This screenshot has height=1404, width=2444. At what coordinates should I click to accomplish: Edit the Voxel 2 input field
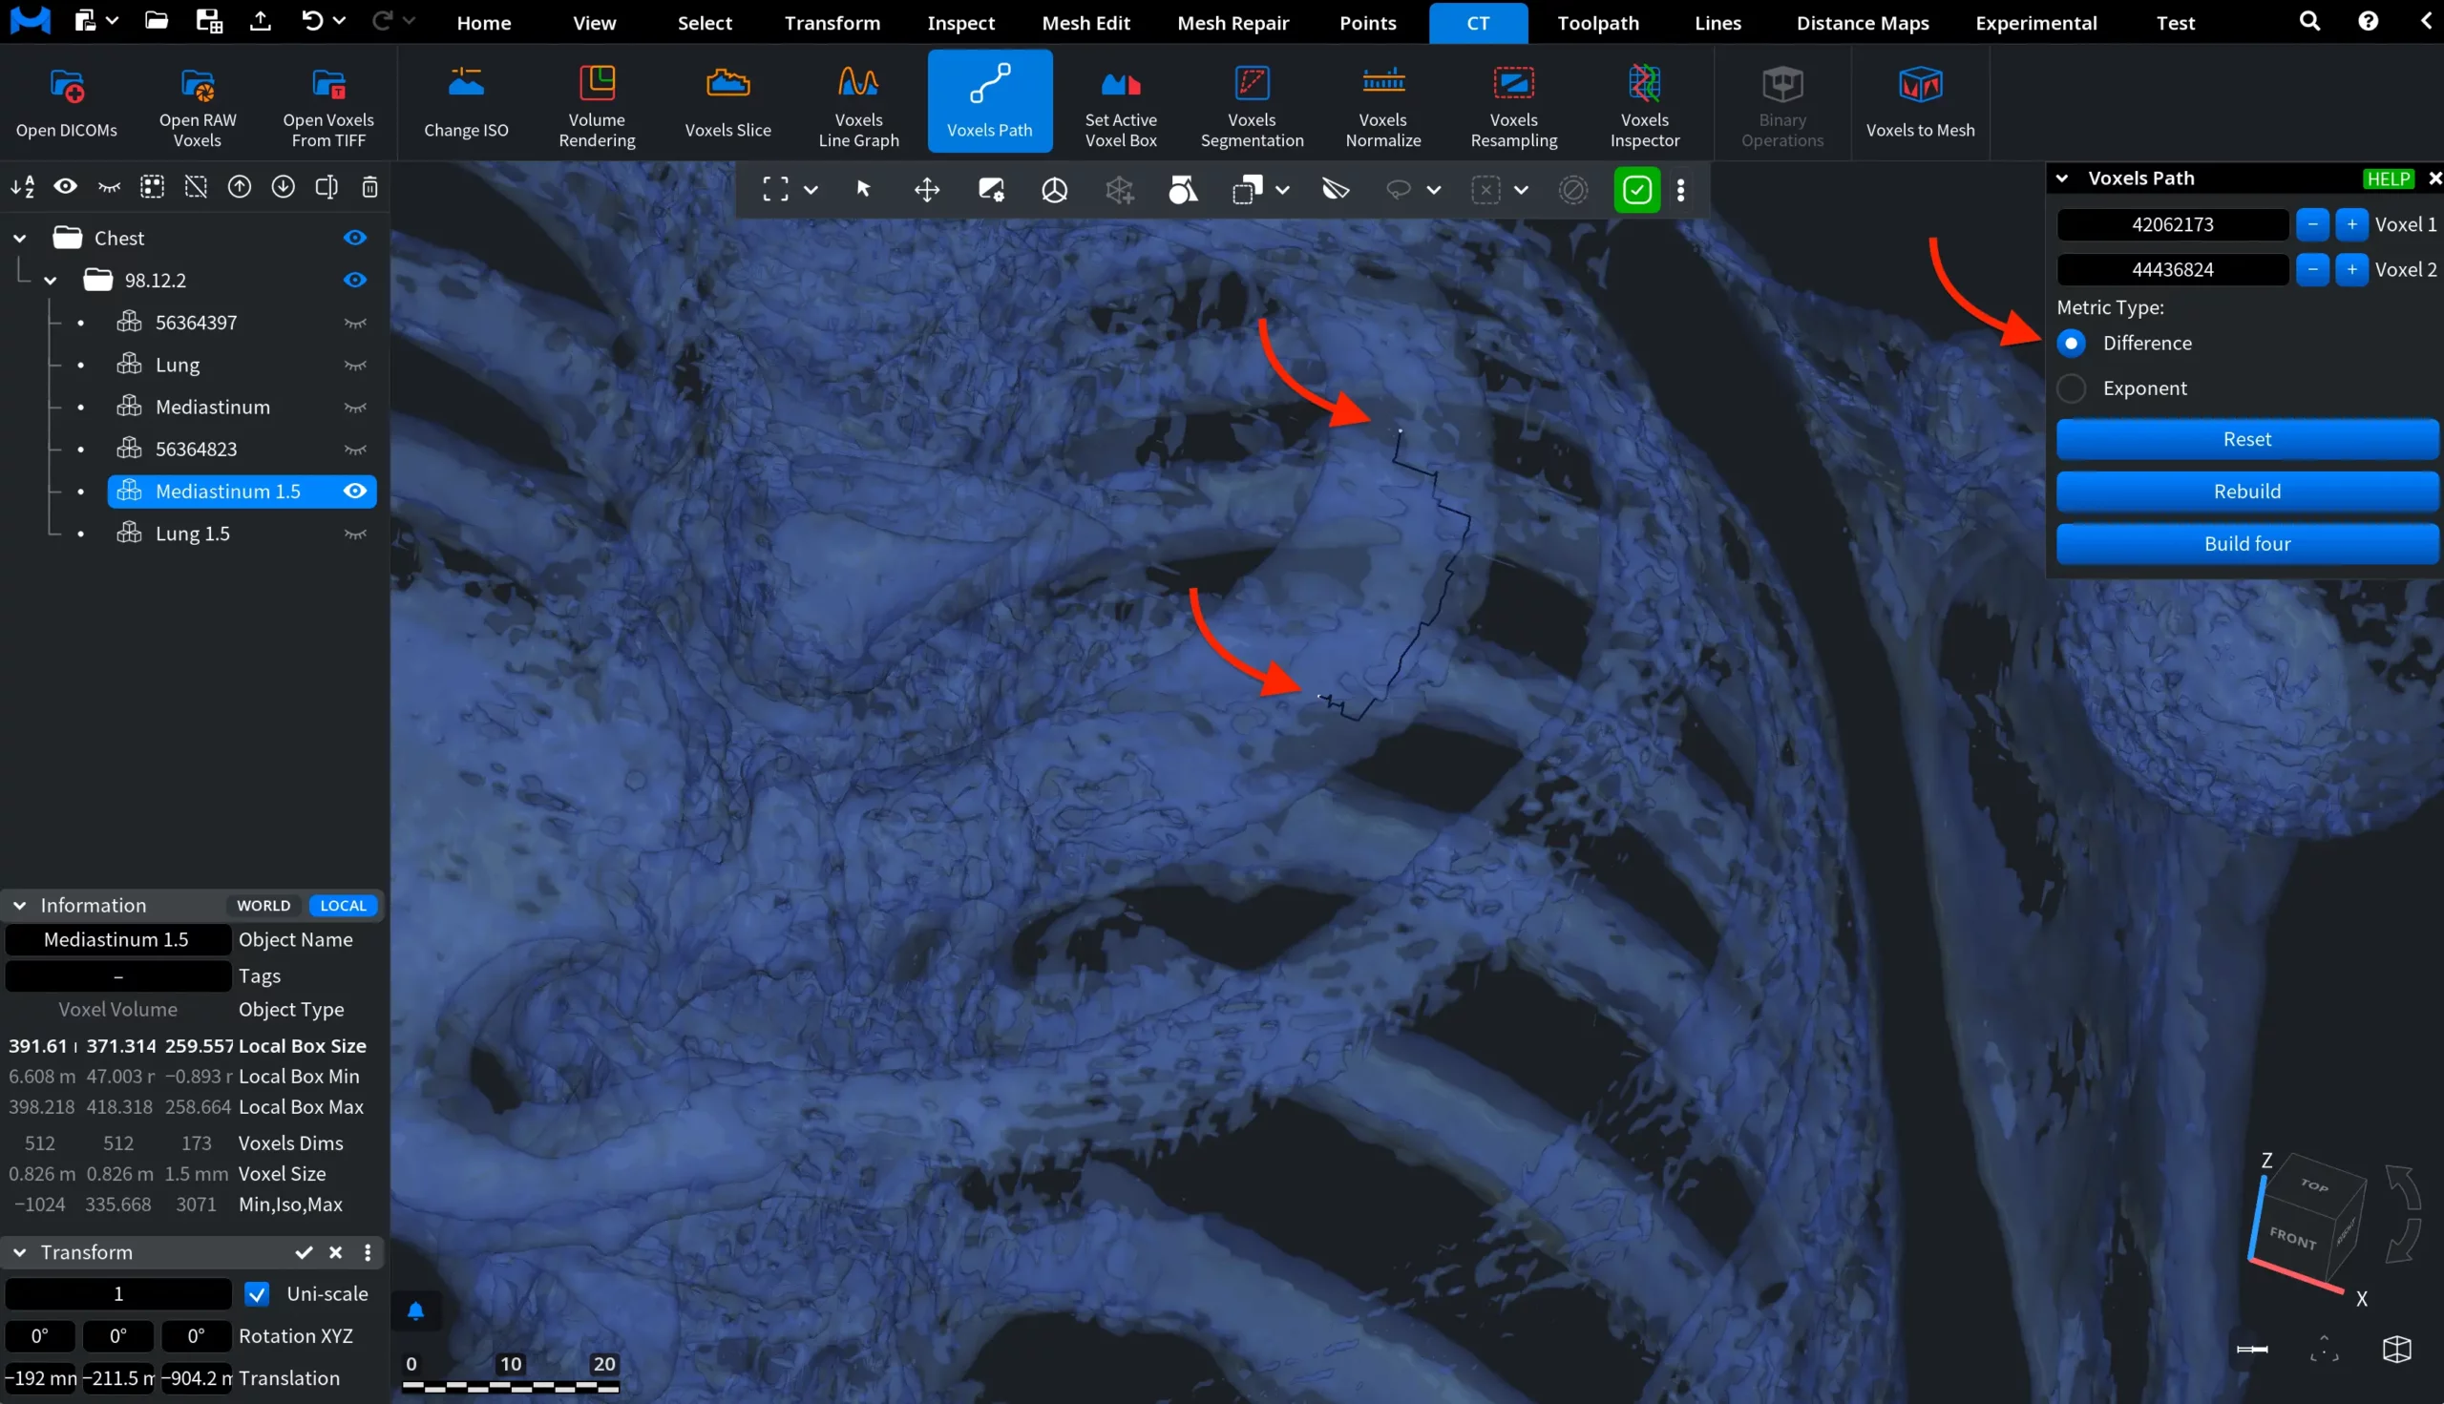[2172, 270]
